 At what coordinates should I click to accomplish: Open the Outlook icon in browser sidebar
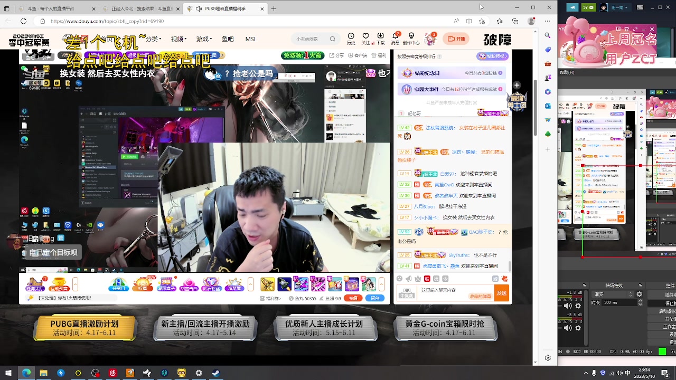[548, 106]
